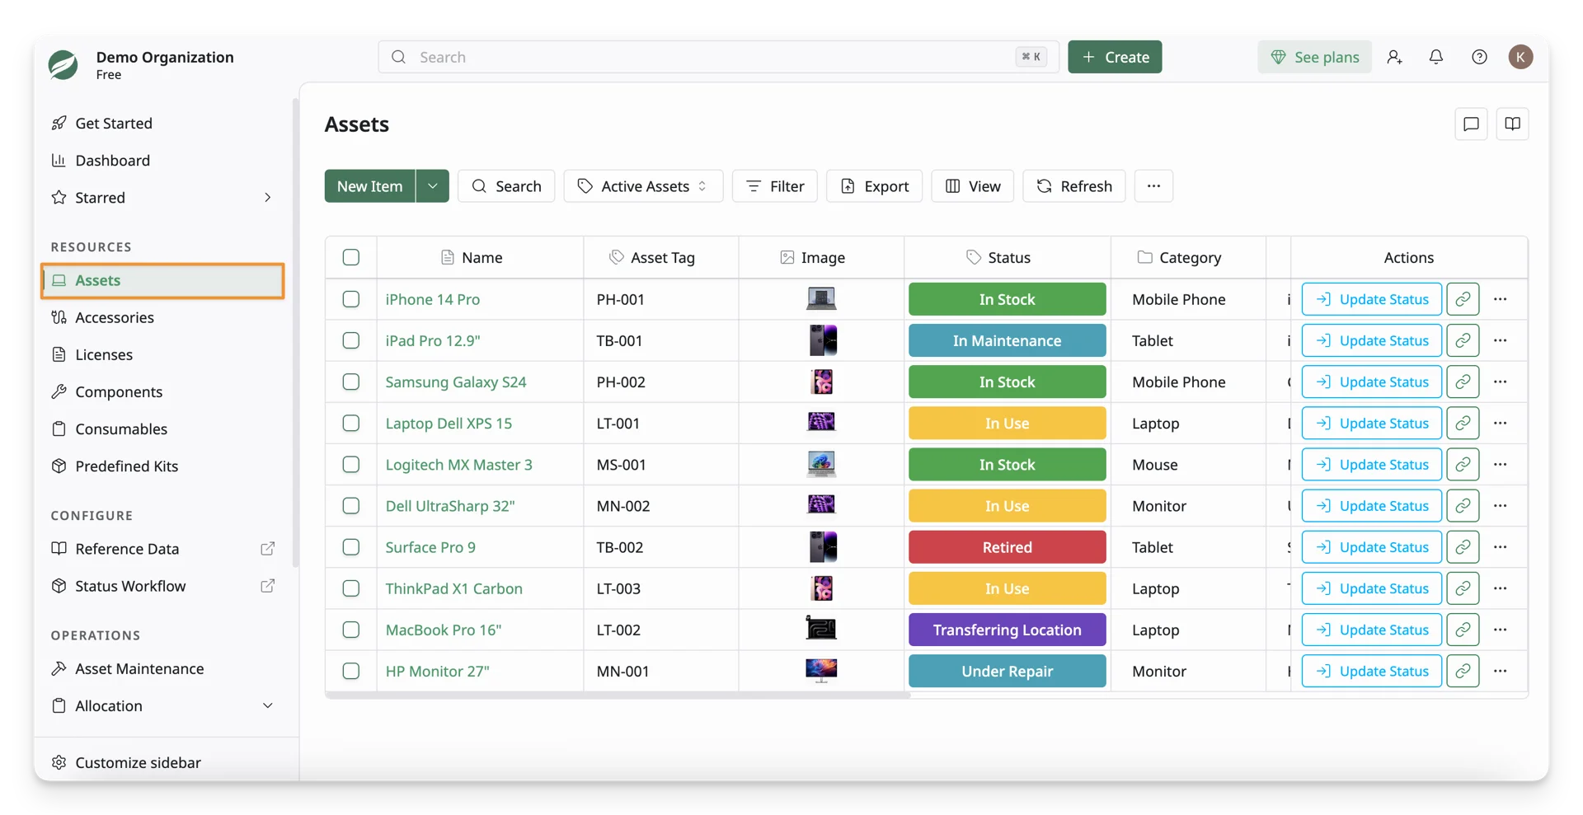Check the ThinkPad X1 Carbon checkbox
This screenshot has height=815, width=1583.
351,588
